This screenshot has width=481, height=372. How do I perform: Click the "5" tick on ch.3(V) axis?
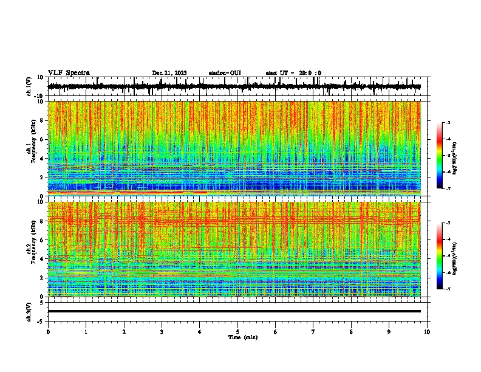[x=43, y=303]
